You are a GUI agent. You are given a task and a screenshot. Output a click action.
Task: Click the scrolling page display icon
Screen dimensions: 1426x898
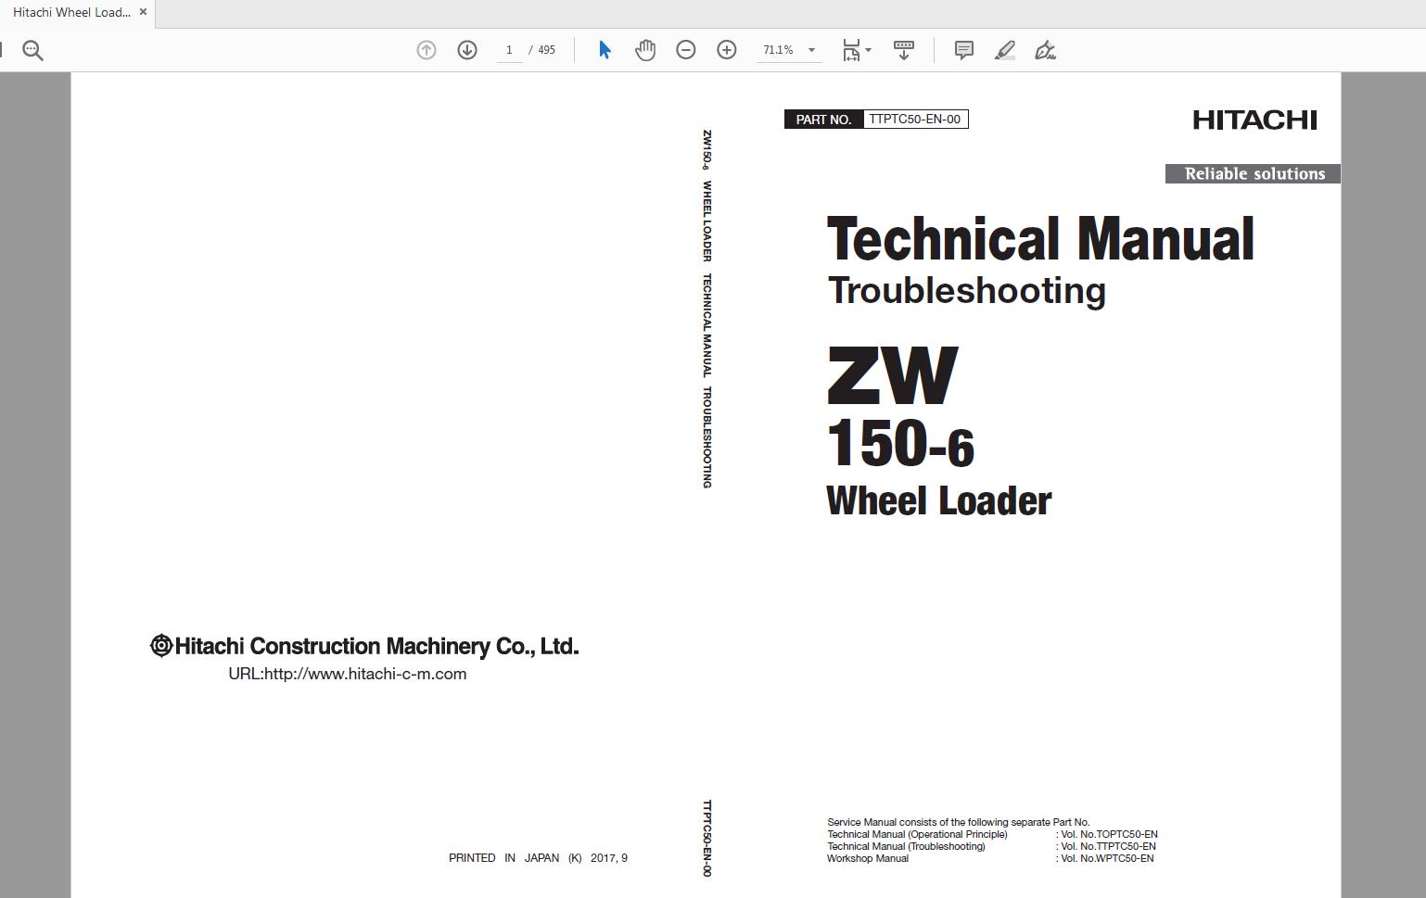(x=904, y=50)
